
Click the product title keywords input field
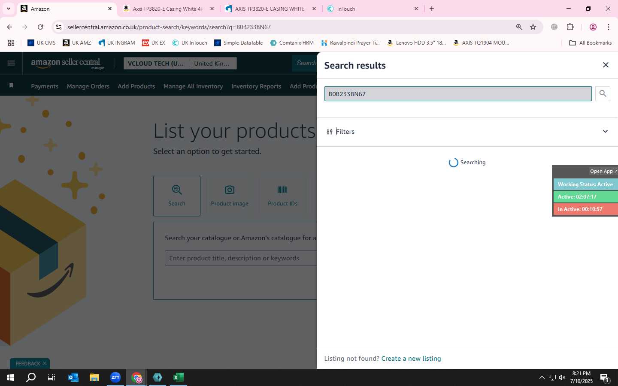coord(241,258)
